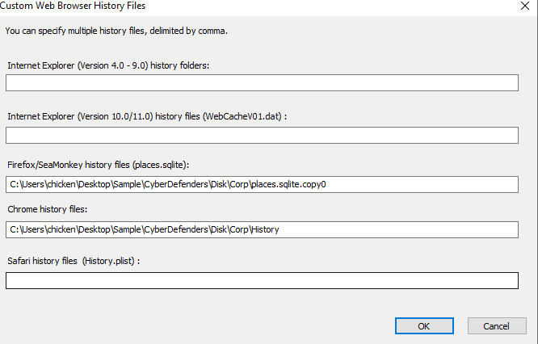Click "C:\Users" at start of Chrome path
Image resolution: width=538 pixels, height=344 pixels.
[26, 230]
